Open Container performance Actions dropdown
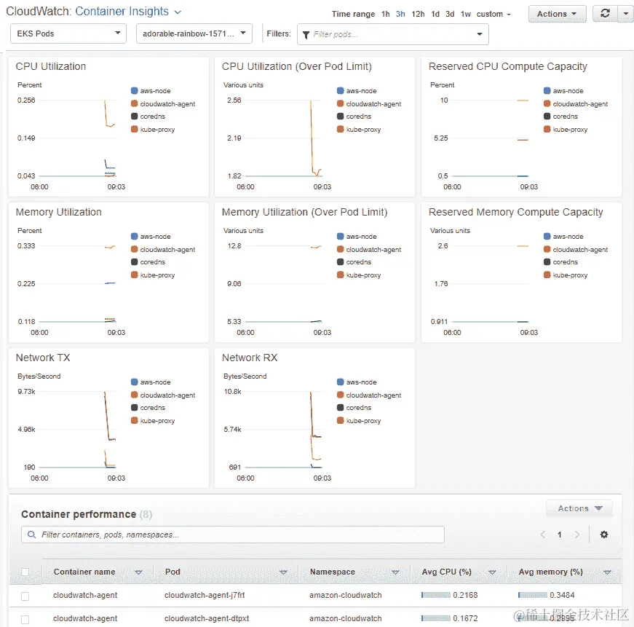The height and width of the screenshot is (627, 634). pos(579,508)
